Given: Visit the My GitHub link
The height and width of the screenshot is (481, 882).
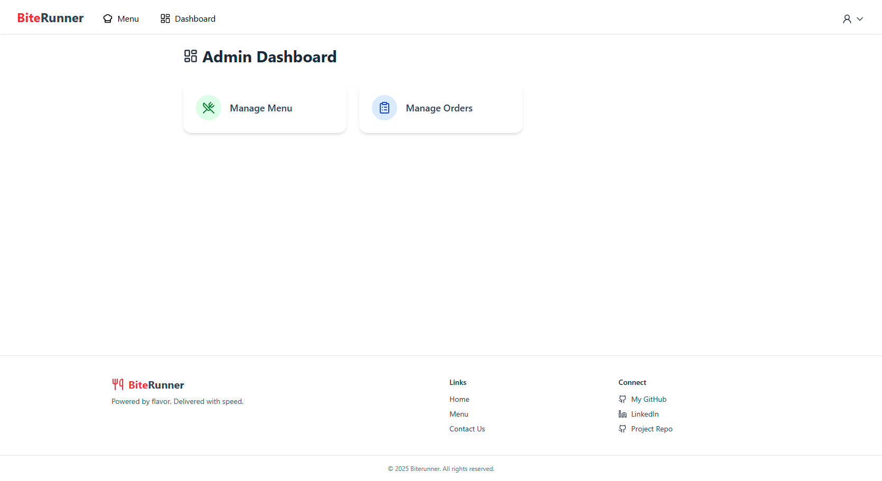Looking at the screenshot, I should point(649,399).
